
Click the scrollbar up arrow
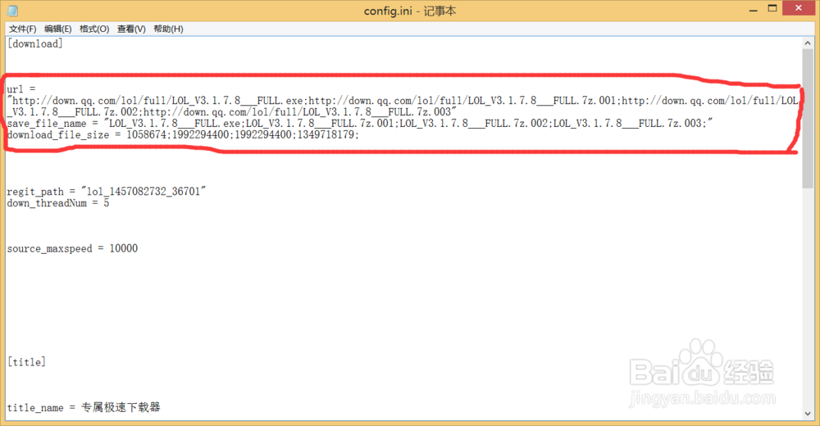[808, 43]
